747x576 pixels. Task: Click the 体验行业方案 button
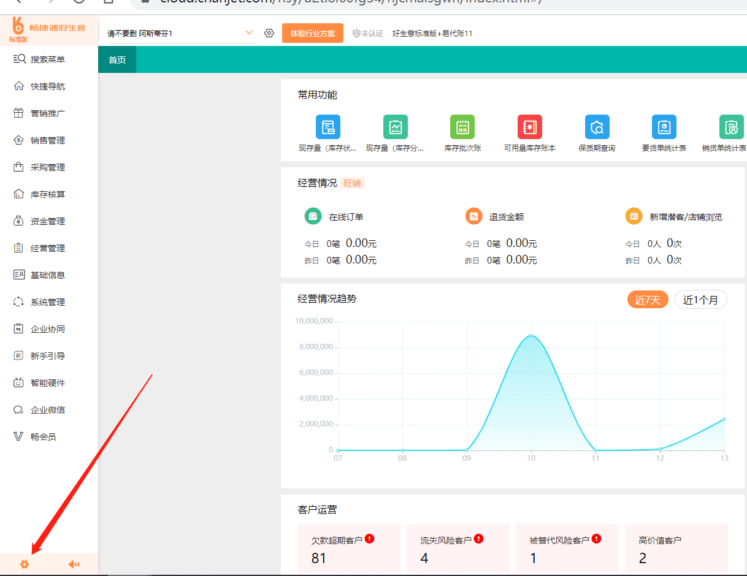point(312,33)
